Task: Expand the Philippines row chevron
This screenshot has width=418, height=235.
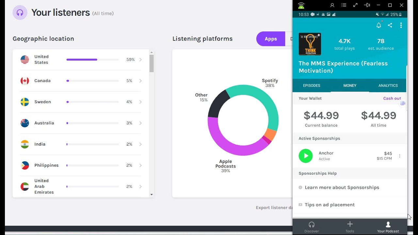Action: (140, 165)
